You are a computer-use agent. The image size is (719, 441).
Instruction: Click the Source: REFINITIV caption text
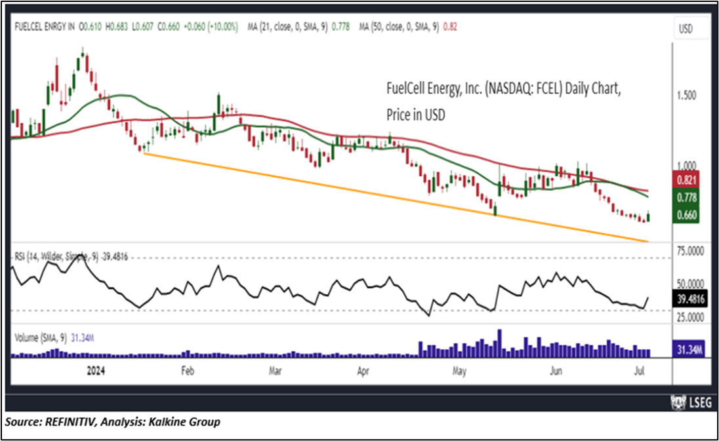pyautogui.click(x=113, y=422)
